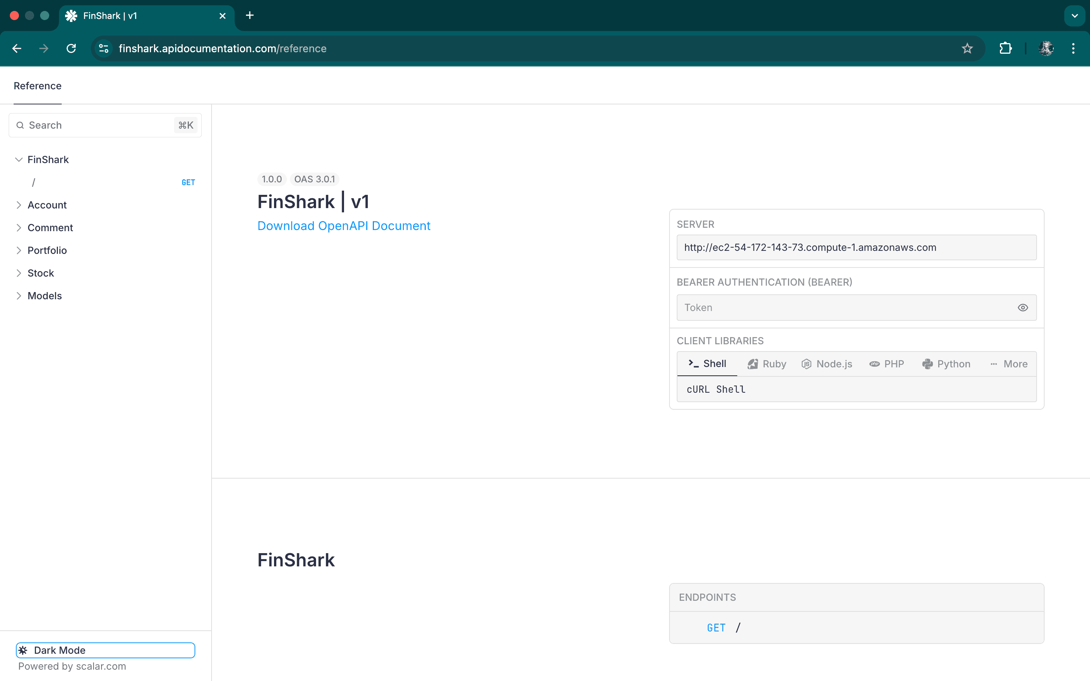Click the sidebar Search field

(99, 125)
